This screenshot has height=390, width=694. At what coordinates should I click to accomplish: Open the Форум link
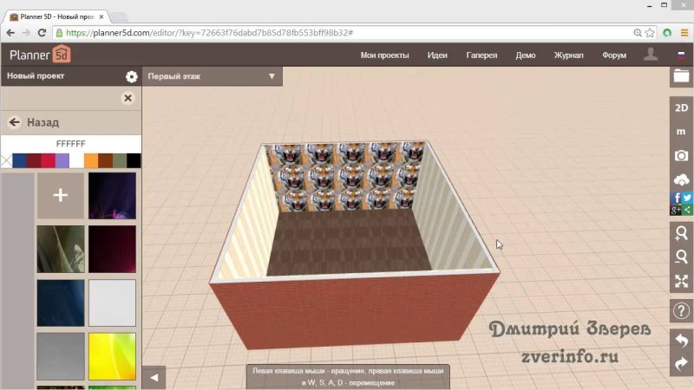click(x=613, y=55)
